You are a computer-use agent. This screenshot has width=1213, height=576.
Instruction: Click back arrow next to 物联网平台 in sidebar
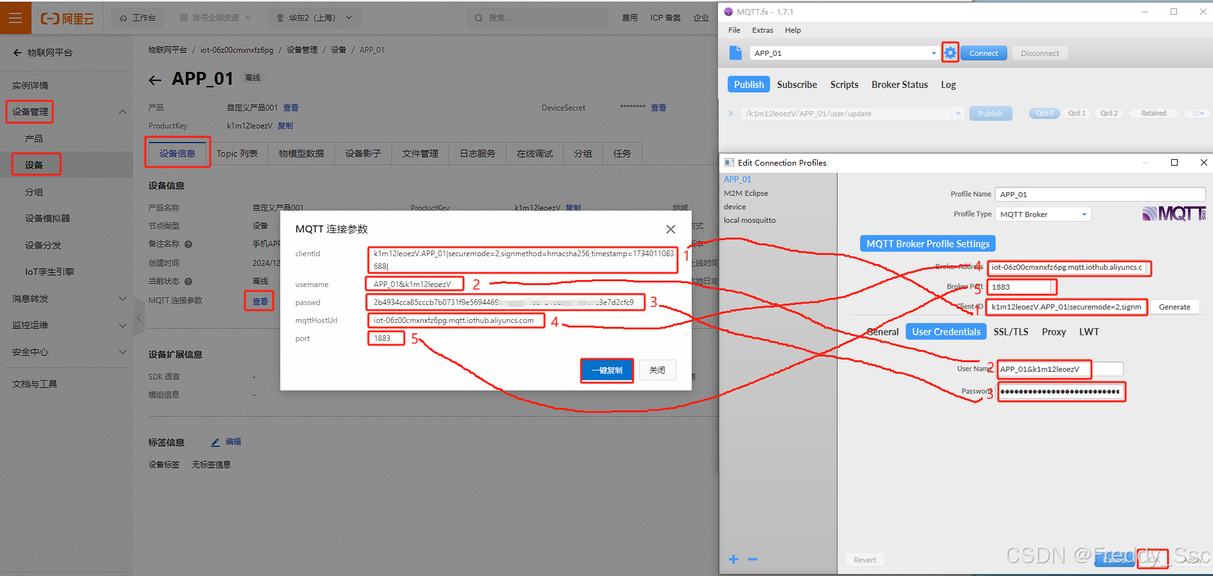pyautogui.click(x=17, y=53)
